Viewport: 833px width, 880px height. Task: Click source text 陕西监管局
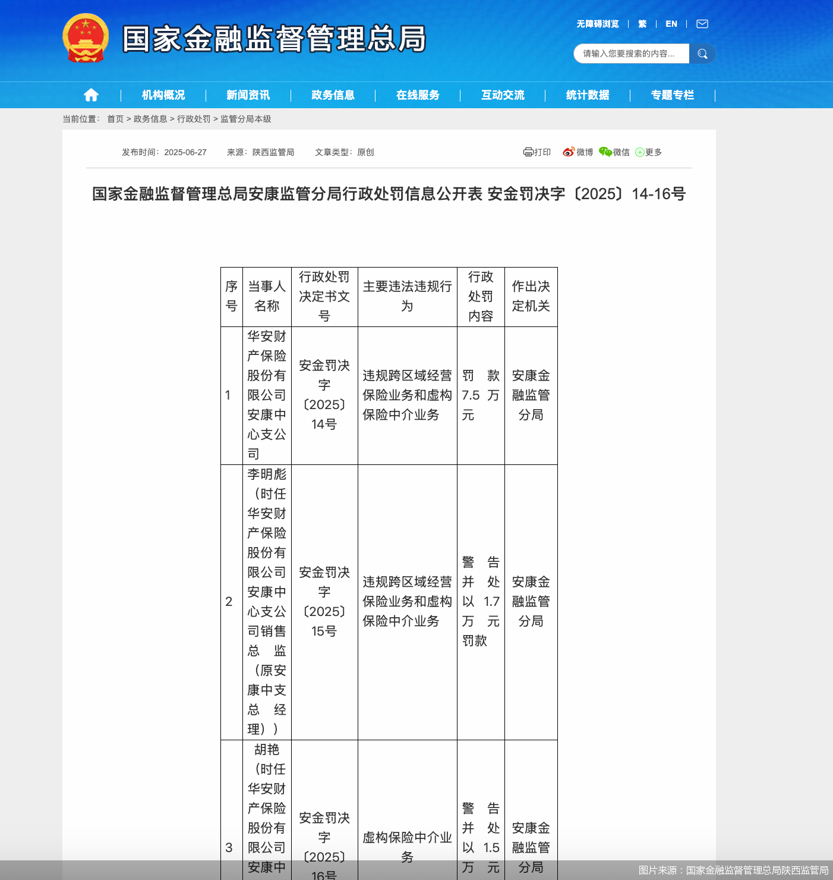click(x=273, y=152)
